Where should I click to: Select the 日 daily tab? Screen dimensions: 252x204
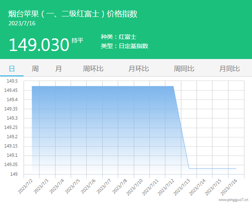(x=12, y=69)
